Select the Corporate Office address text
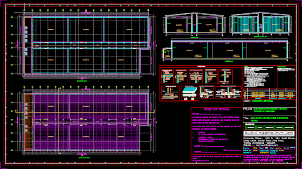302x169 pixels. click(x=269, y=141)
